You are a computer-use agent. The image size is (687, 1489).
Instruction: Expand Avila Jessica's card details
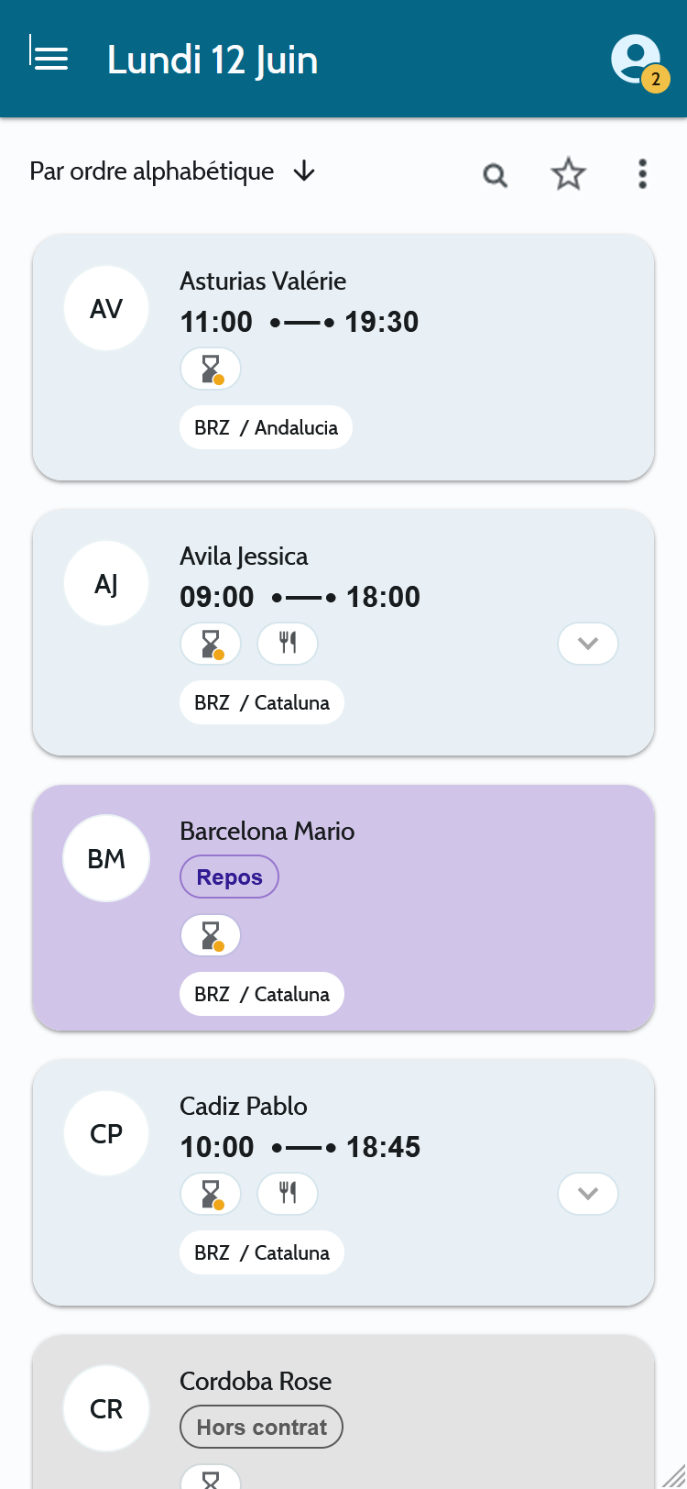point(588,644)
